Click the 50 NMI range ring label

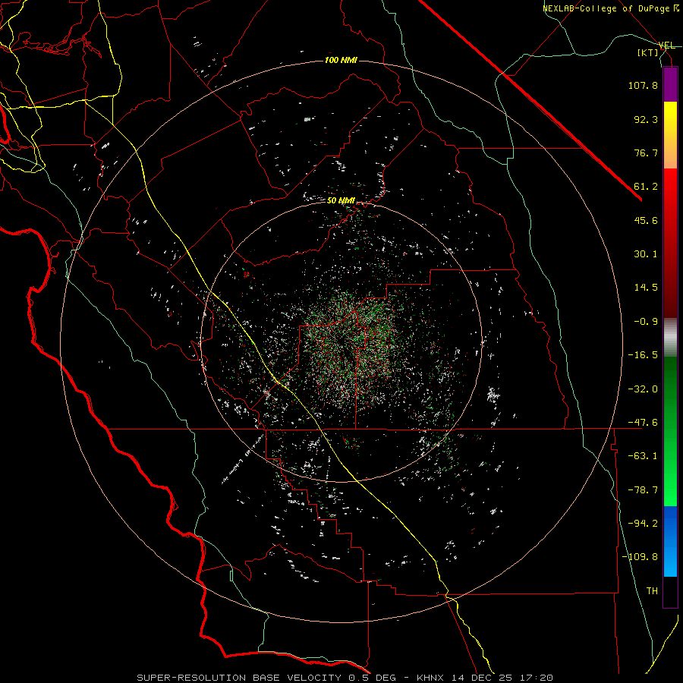(x=341, y=201)
